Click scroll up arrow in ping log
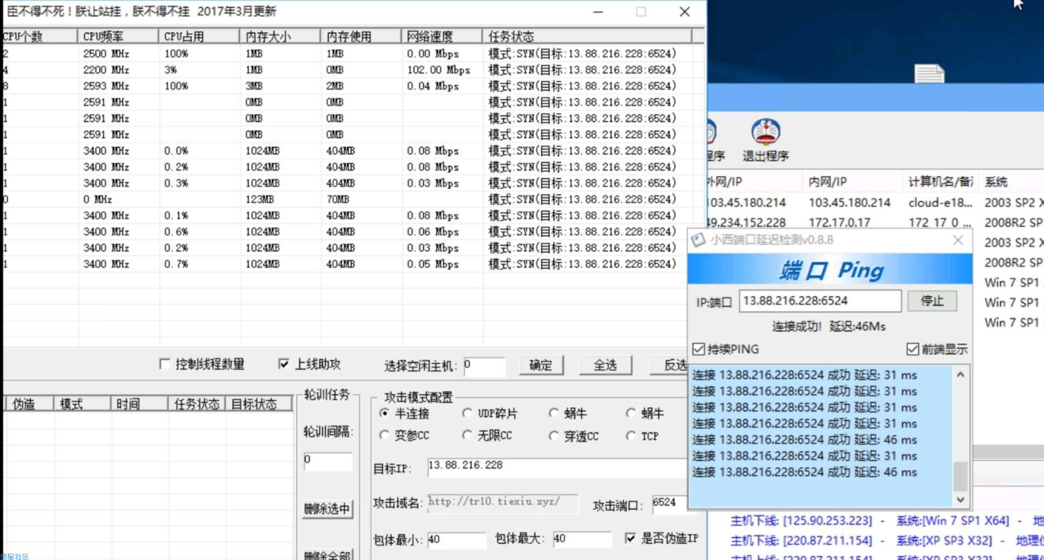This screenshot has height=560, width=1044. pos(960,375)
